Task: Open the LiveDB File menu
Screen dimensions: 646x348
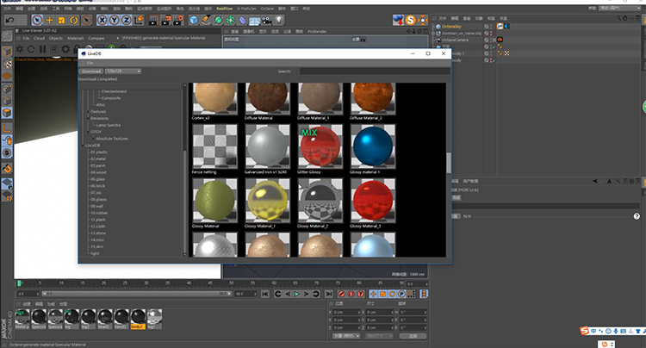Action: coord(90,63)
